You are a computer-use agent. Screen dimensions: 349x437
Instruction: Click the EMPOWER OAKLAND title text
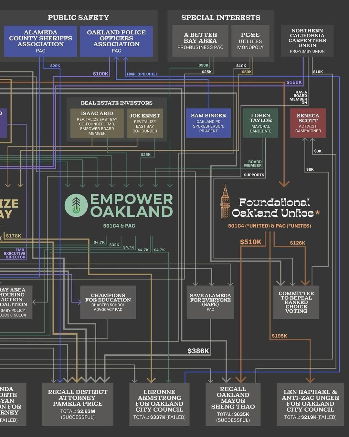coord(132,205)
